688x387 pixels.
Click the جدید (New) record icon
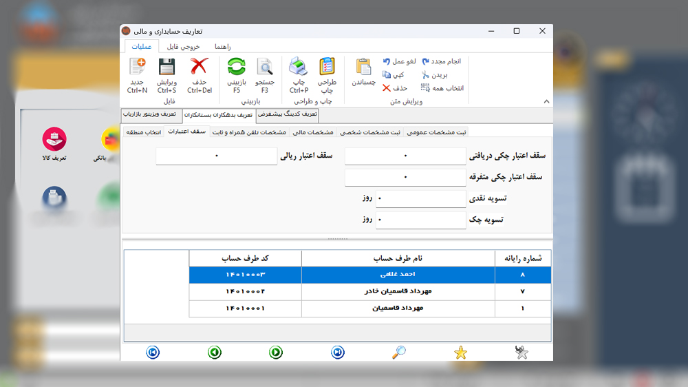[x=137, y=67]
